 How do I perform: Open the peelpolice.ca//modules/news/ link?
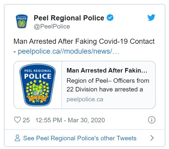pyautogui.click(x=69, y=51)
